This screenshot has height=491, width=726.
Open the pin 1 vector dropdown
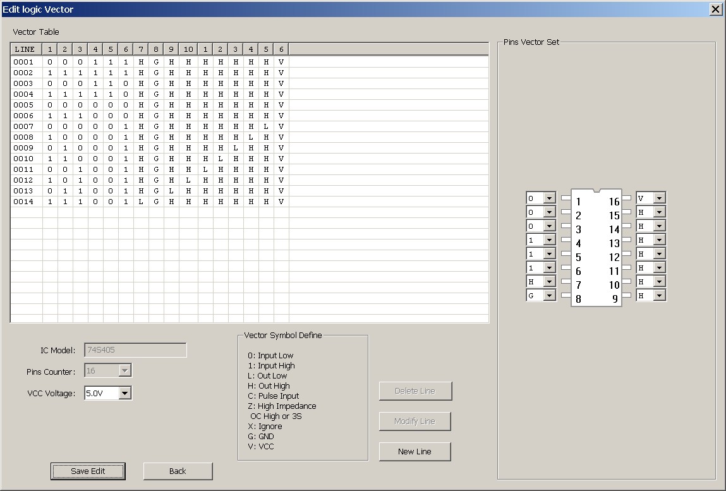click(549, 198)
